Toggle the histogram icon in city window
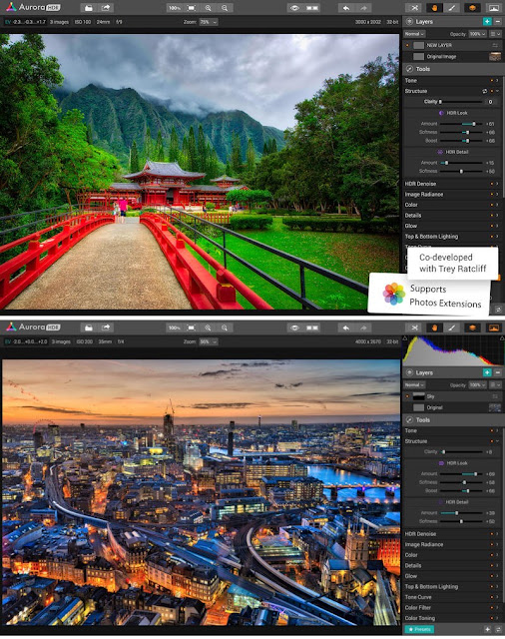505x639 pixels. (x=493, y=327)
